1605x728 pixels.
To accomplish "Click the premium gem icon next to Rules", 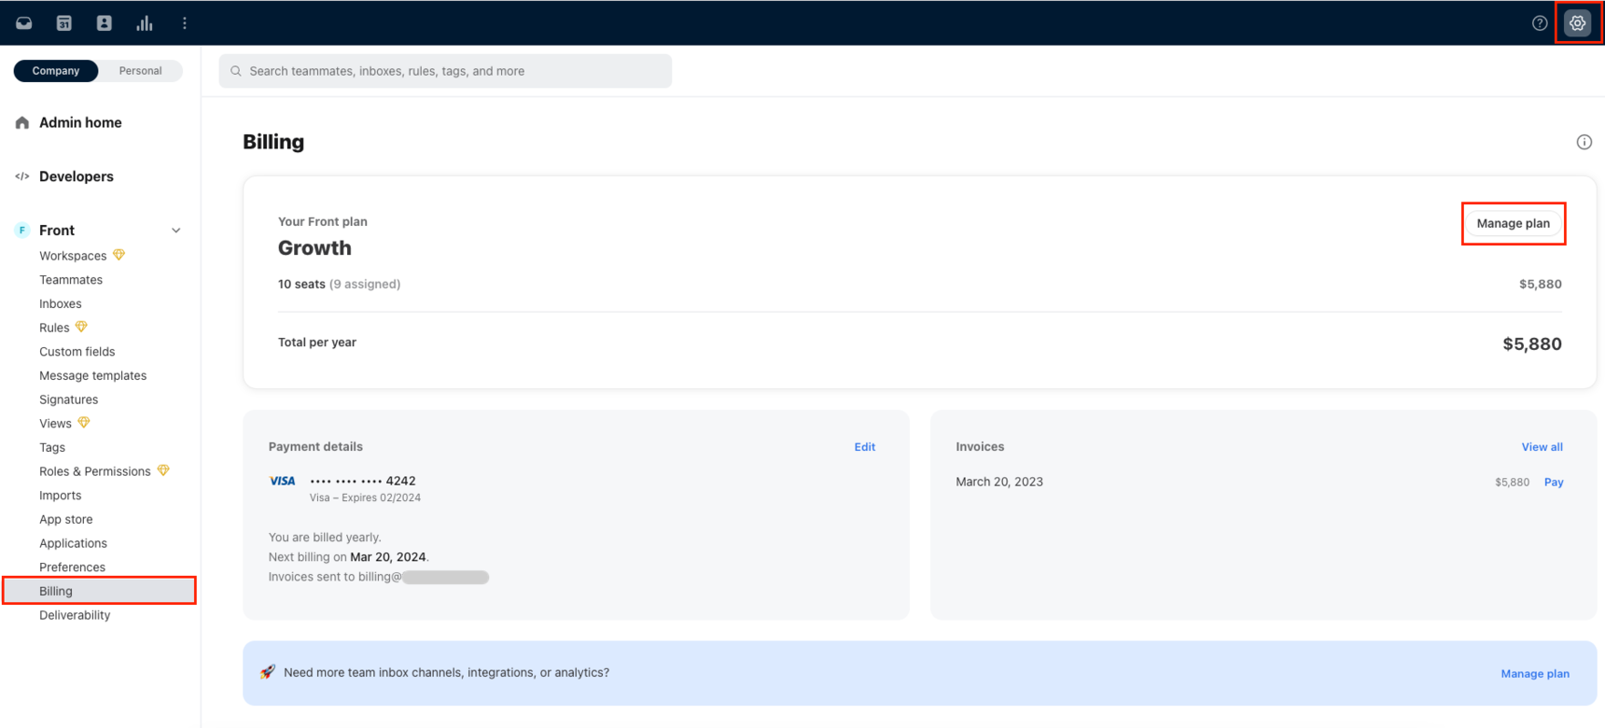I will click(x=81, y=327).
